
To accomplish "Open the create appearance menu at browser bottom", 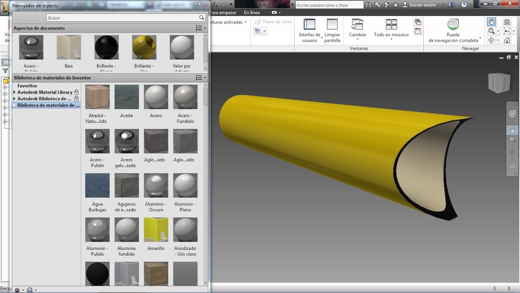I will tap(32, 290).
